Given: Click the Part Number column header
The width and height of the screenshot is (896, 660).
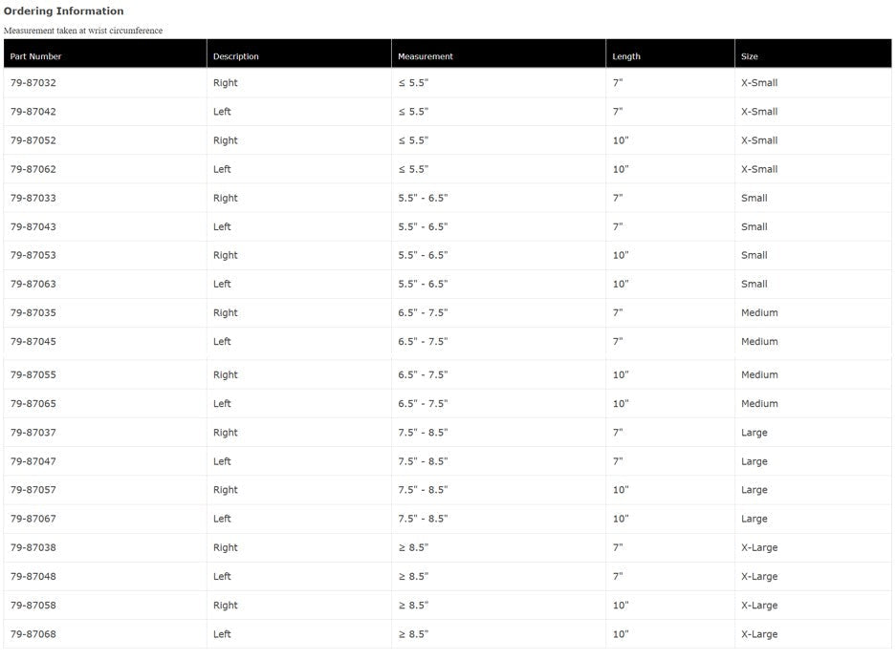Looking at the screenshot, I should click(35, 56).
